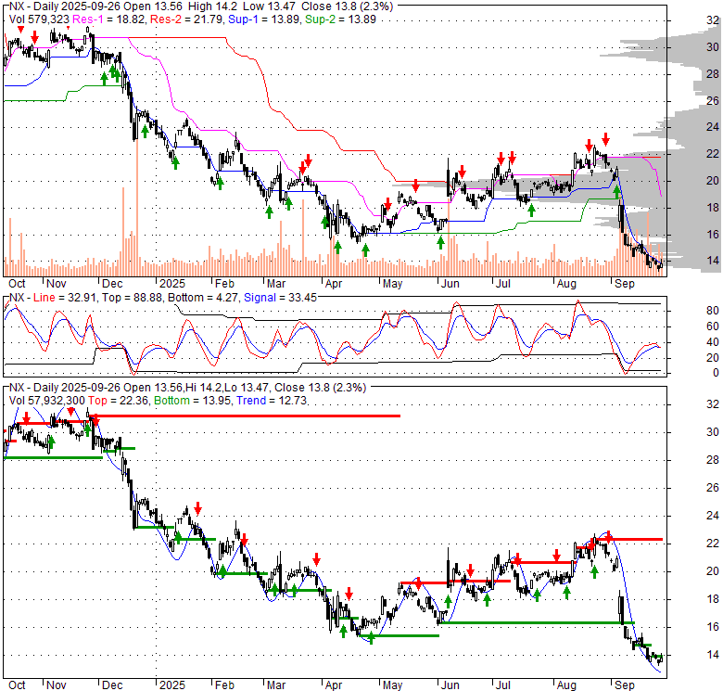
Task: Click the Sup-2 = 13.89 legend label
Action: [x=341, y=19]
